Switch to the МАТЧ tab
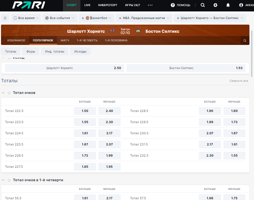Image resolution: width=254 pixels, height=200 pixels. [x=65, y=40]
